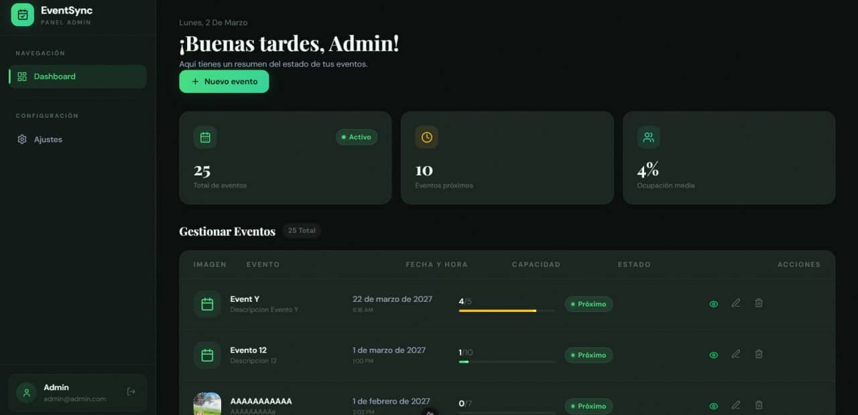Delete Evento 12 with trash icon

(759, 354)
